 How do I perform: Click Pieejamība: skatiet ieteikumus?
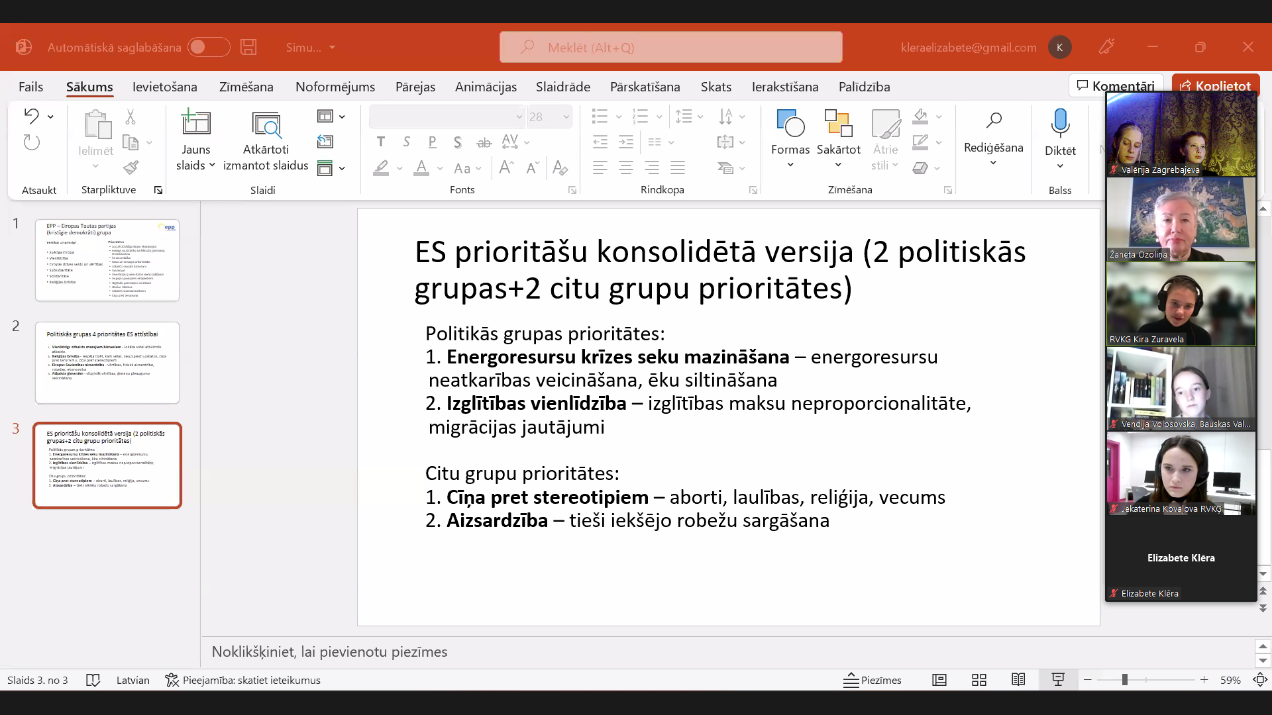click(x=242, y=680)
